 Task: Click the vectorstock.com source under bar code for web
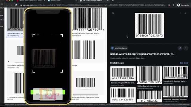coord(13,68)
